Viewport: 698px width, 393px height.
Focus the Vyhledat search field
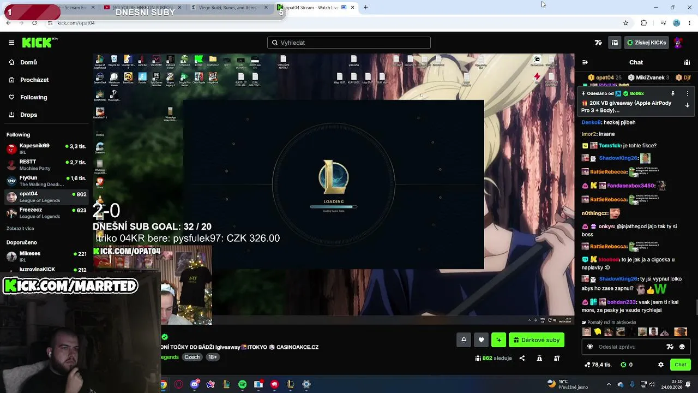[x=349, y=43]
